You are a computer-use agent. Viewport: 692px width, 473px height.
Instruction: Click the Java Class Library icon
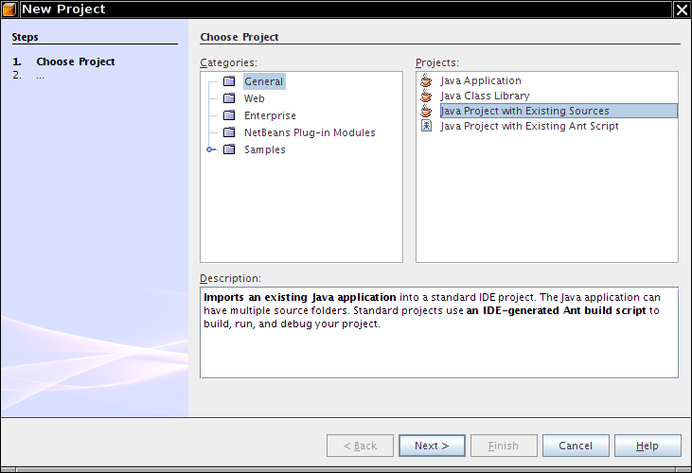[426, 96]
